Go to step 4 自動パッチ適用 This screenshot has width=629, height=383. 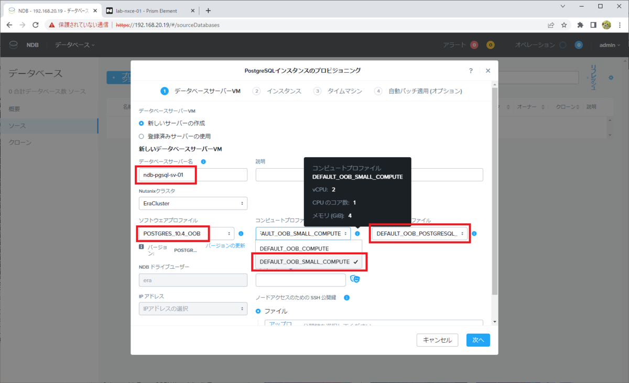click(418, 91)
